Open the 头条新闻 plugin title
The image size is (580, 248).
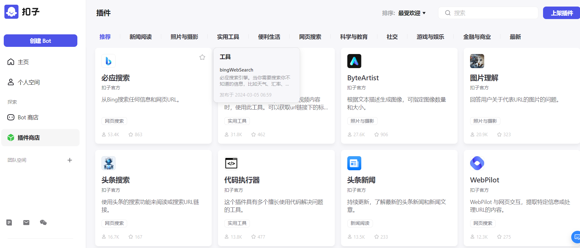click(361, 180)
